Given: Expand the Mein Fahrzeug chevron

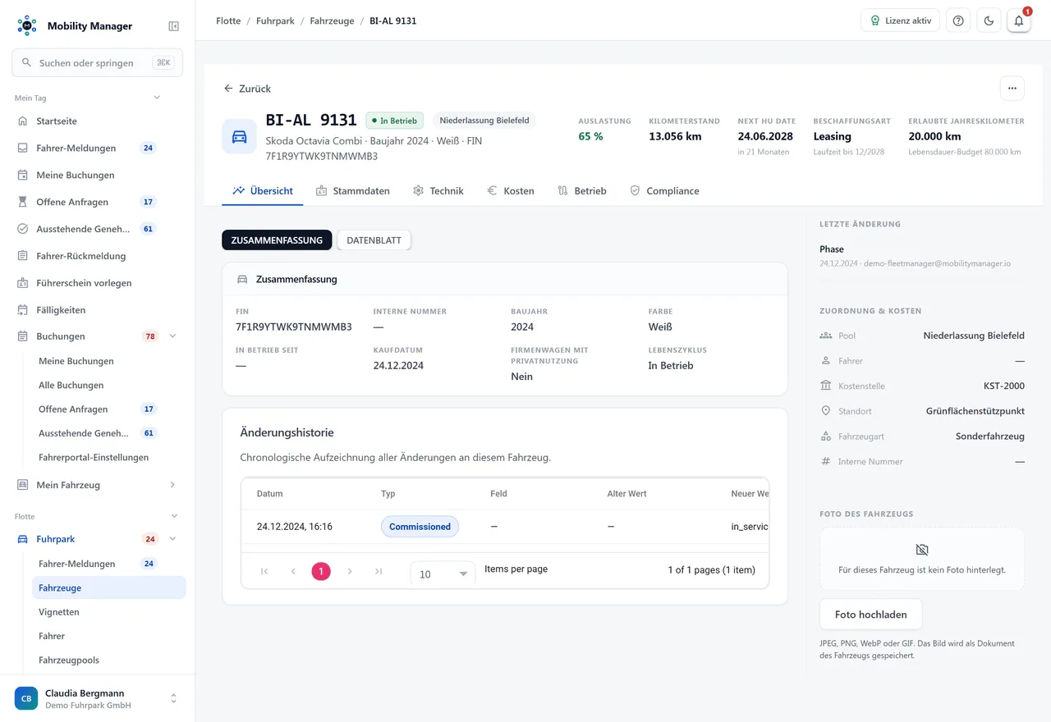Looking at the screenshot, I should point(172,485).
